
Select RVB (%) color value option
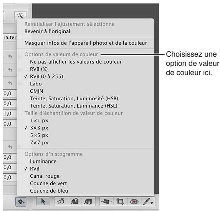tap(85, 69)
